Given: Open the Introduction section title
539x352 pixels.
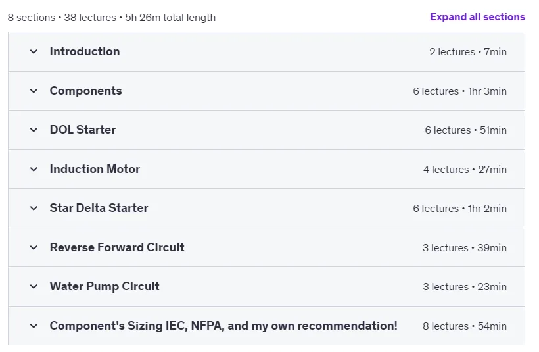Looking at the screenshot, I should click(x=85, y=51).
